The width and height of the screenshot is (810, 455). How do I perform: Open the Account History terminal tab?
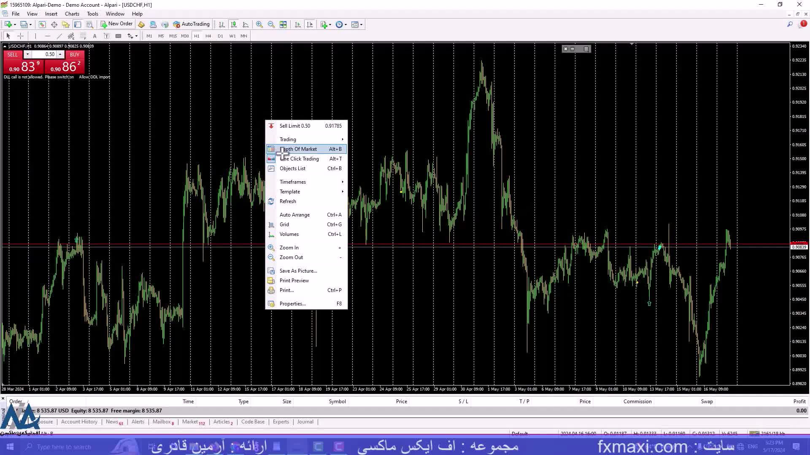(x=79, y=422)
